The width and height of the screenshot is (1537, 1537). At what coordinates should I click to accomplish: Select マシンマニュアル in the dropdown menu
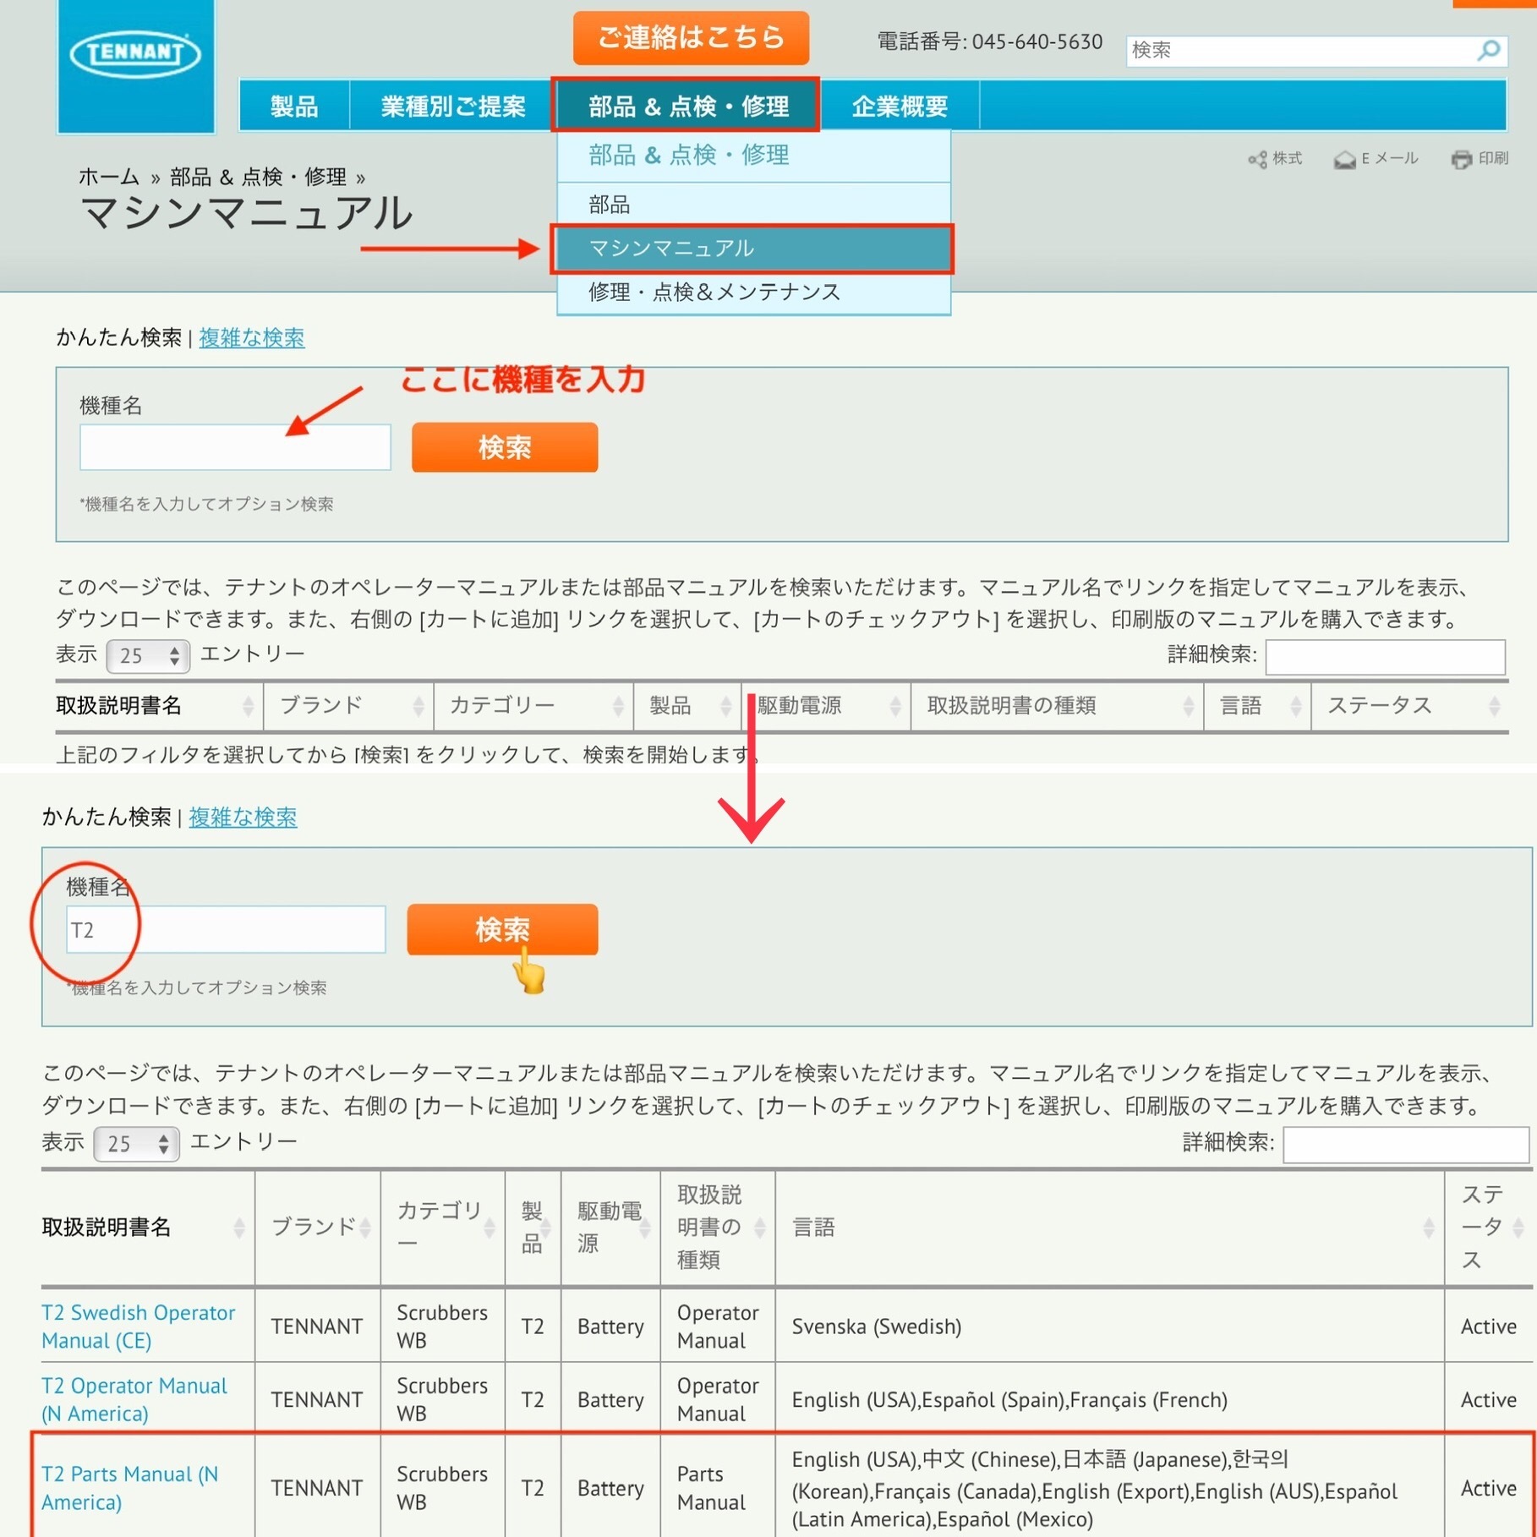pyautogui.click(x=752, y=249)
